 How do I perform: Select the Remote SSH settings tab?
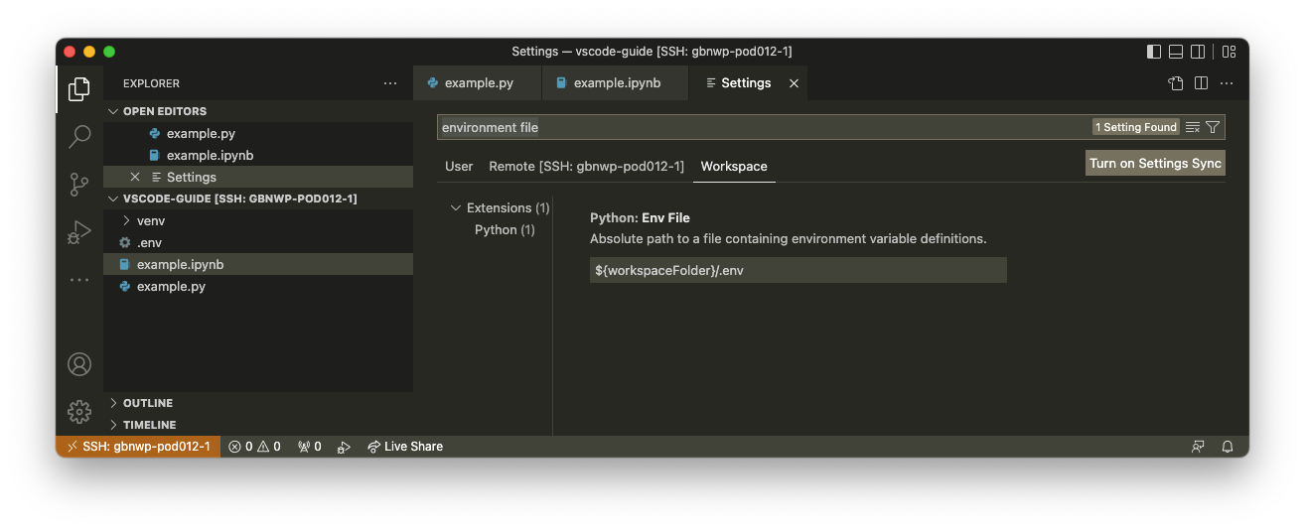[586, 166]
